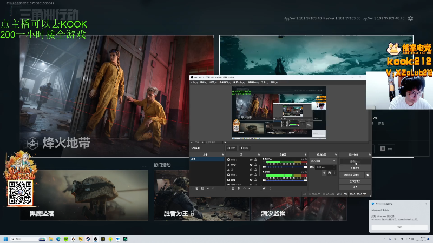
Task: Remove the scene transition with trash icon
Action: 330,173
